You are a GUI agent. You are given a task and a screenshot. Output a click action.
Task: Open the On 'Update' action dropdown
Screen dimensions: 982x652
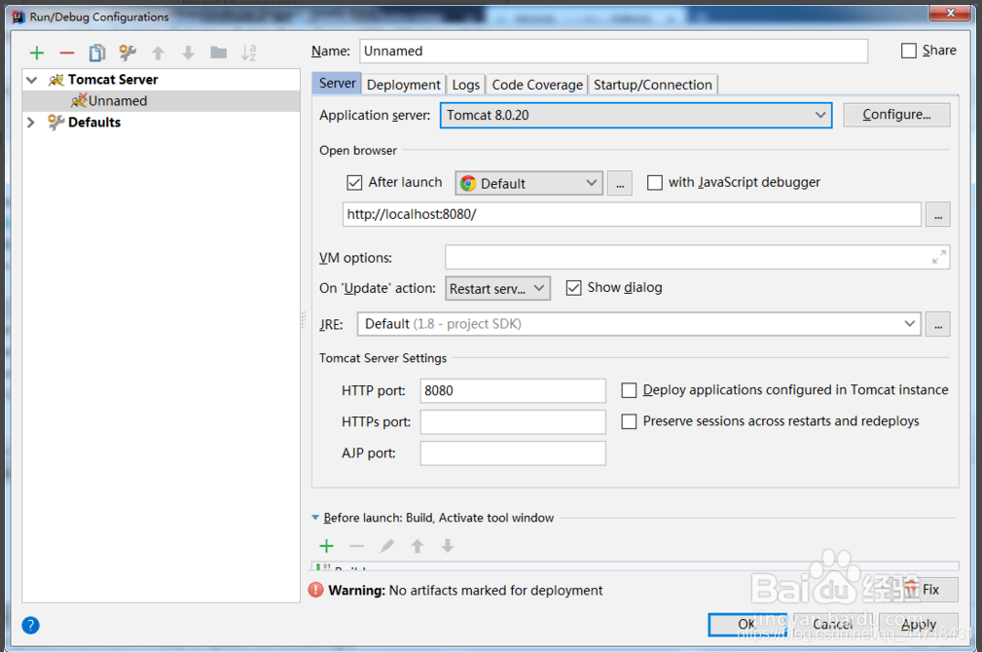coord(497,289)
